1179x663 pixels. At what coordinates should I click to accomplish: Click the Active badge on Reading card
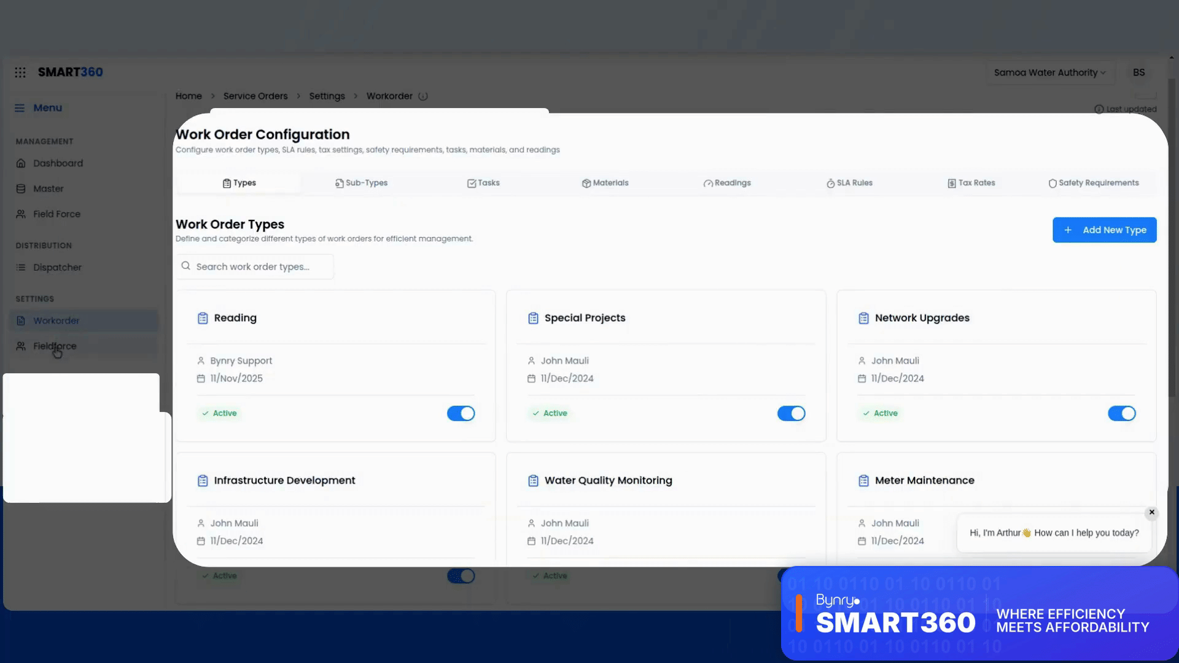click(x=219, y=414)
